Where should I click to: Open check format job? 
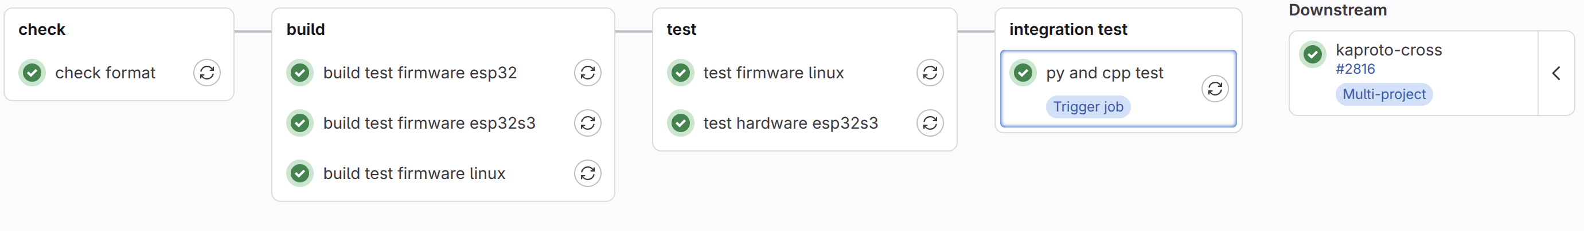[105, 73]
